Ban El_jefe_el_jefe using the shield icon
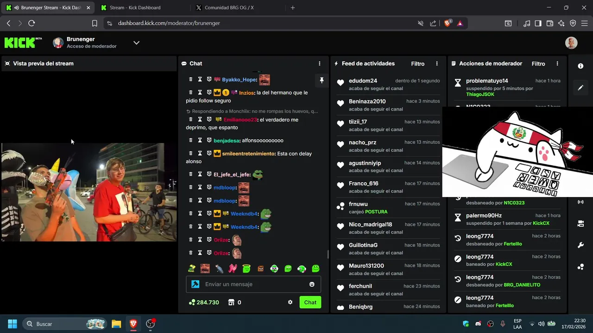The image size is (593, 333). tap(209, 174)
